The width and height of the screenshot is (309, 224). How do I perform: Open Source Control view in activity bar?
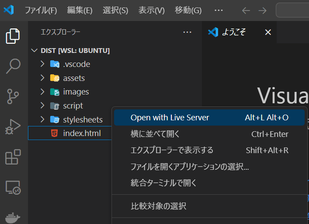(13, 96)
